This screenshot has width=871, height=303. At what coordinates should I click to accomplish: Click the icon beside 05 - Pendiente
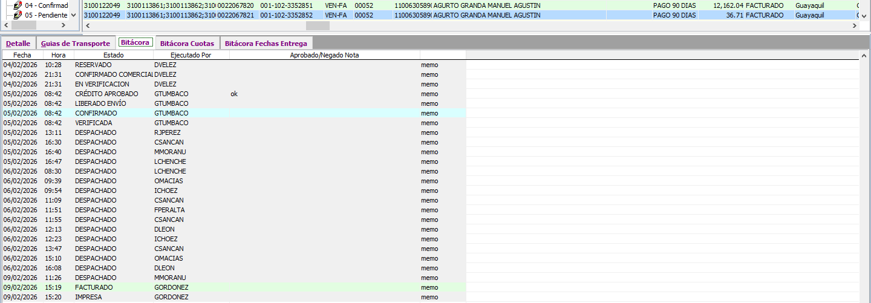(17, 15)
